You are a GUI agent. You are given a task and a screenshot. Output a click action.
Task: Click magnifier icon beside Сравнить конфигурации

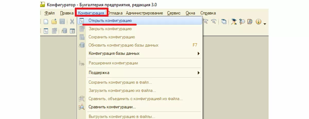point(82,107)
